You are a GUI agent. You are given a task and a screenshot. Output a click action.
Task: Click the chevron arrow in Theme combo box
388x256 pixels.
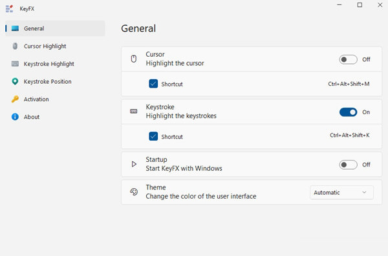click(x=364, y=192)
